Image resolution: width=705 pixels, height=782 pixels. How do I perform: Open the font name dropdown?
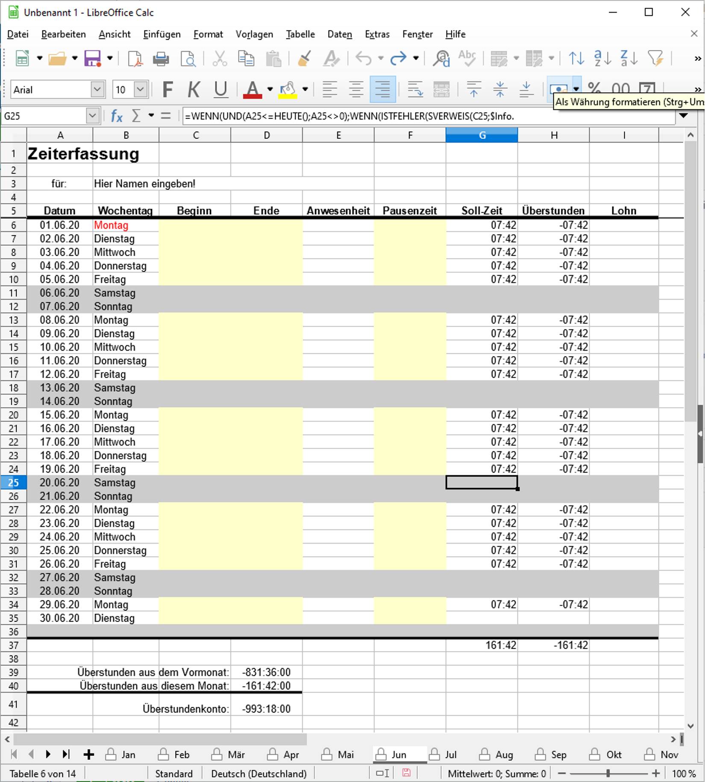(x=97, y=90)
